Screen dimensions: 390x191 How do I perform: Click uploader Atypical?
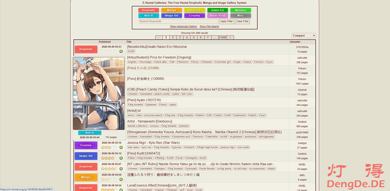point(302,90)
